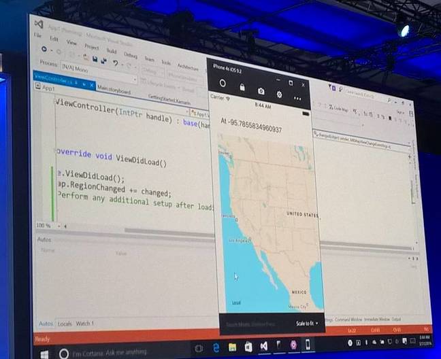Open the Project menu

[92, 47]
